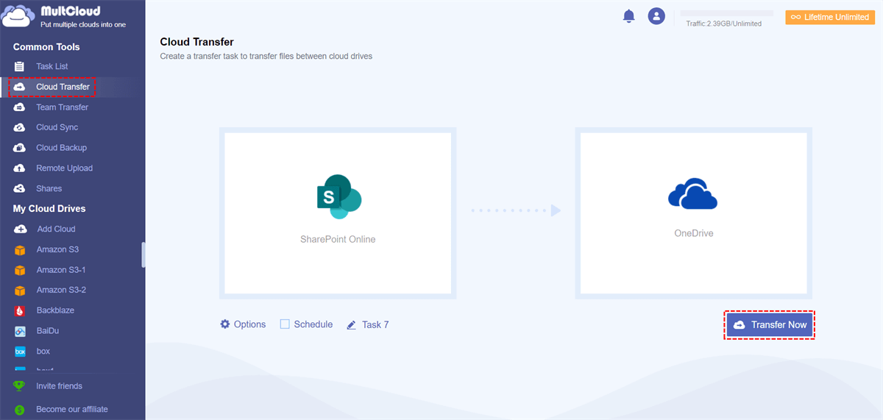Select the SharePoint Online source box
Screen dimensions: 883x420
(338, 213)
